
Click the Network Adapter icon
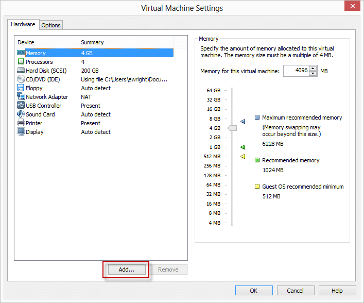coord(21,97)
